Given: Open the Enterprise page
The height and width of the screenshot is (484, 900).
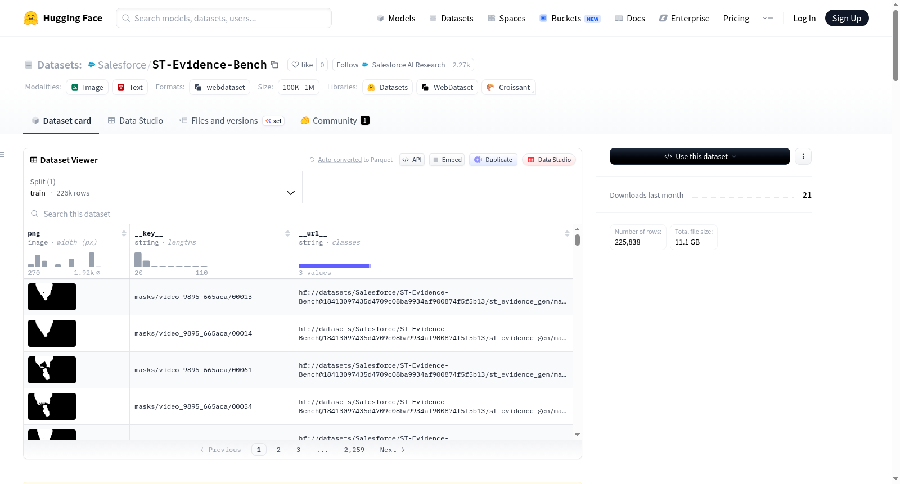Looking at the screenshot, I should point(684,18).
